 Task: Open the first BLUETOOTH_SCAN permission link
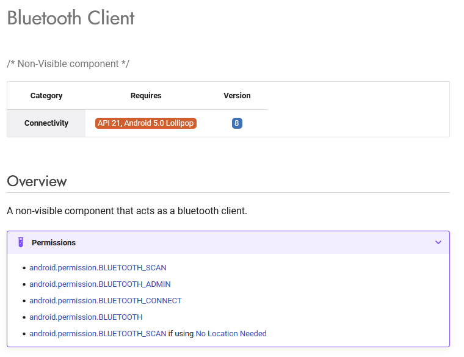[x=98, y=268]
